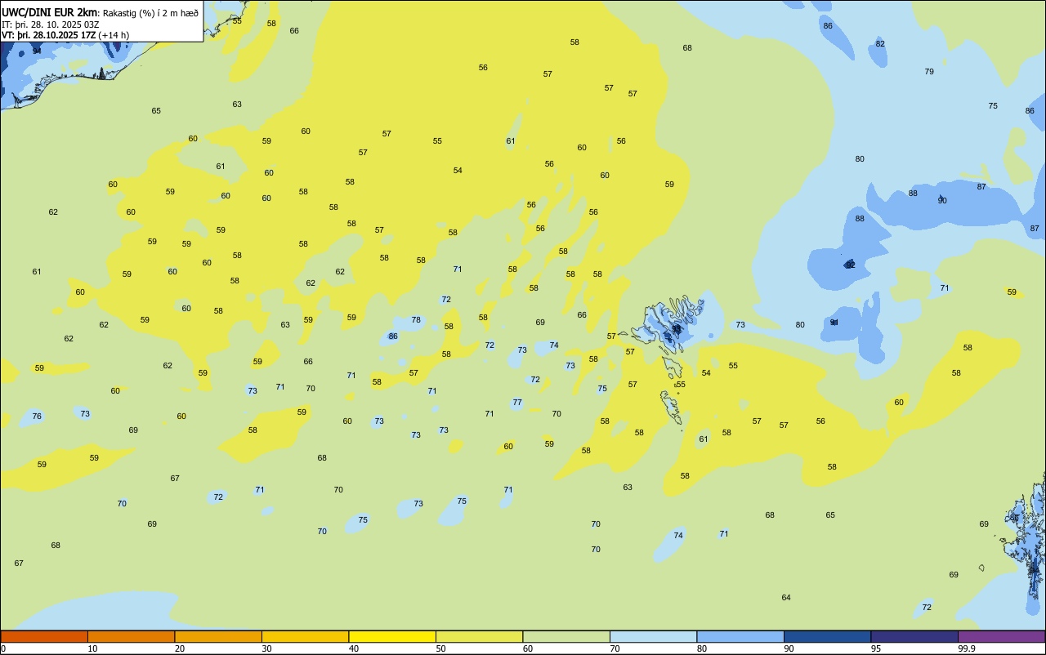Click the humidity value 77 on the map
The height and width of the screenshot is (655, 1046).
(x=517, y=403)
